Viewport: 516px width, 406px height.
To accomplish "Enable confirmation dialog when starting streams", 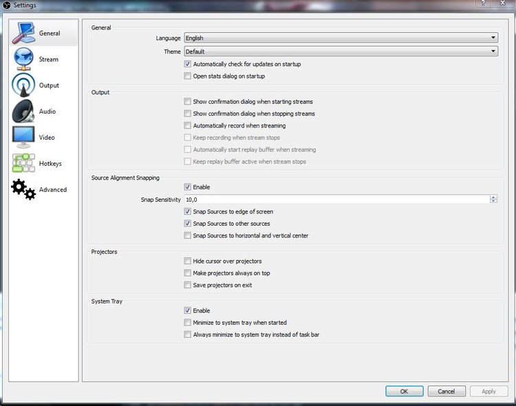I will point(188,101).
